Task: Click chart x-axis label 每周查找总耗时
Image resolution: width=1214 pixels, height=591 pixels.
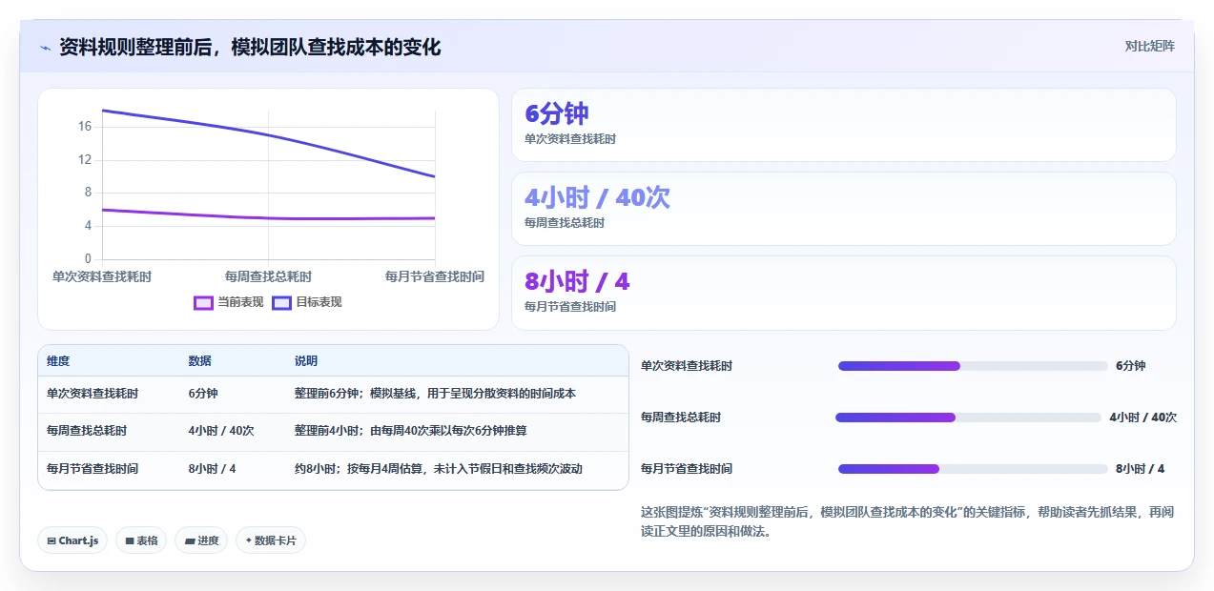Action: click(x=268, y=276)
